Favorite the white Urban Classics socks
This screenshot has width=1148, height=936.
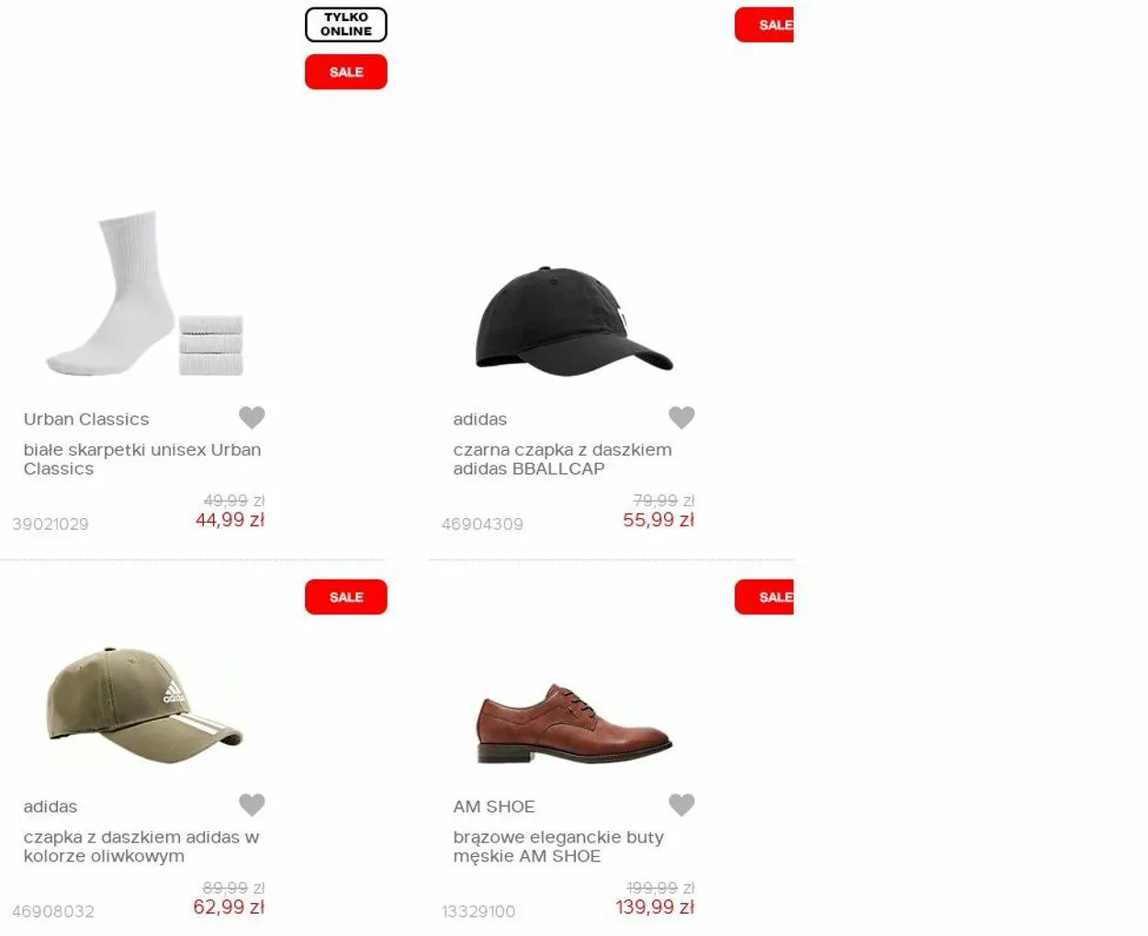pyautogui.click(x=252, y=417)
